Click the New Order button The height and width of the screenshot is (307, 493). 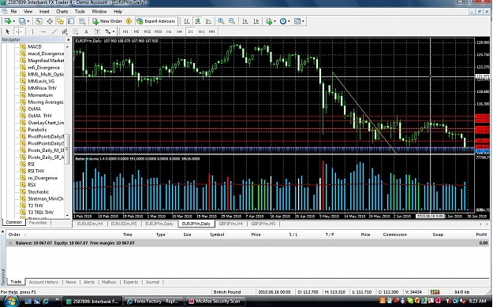(x=107, y=21)
